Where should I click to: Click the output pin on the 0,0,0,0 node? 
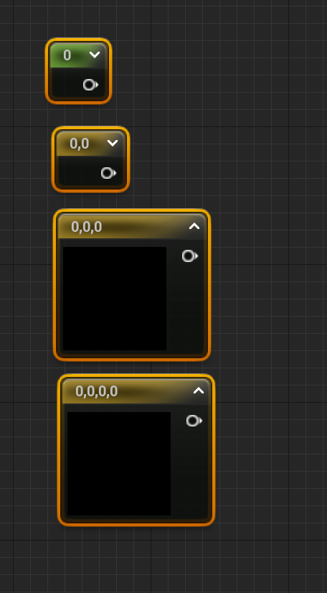[x=194, y=421]
